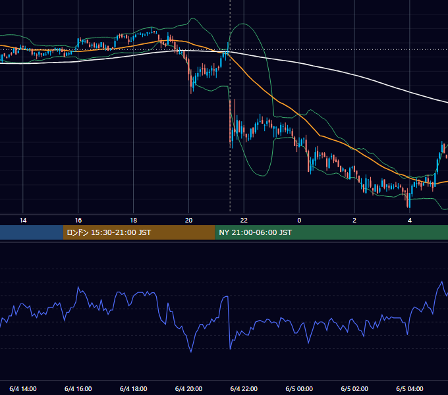Click the 22 hour axis label
The height and width of the screenshot is (395, 448).
click(244, 221)
